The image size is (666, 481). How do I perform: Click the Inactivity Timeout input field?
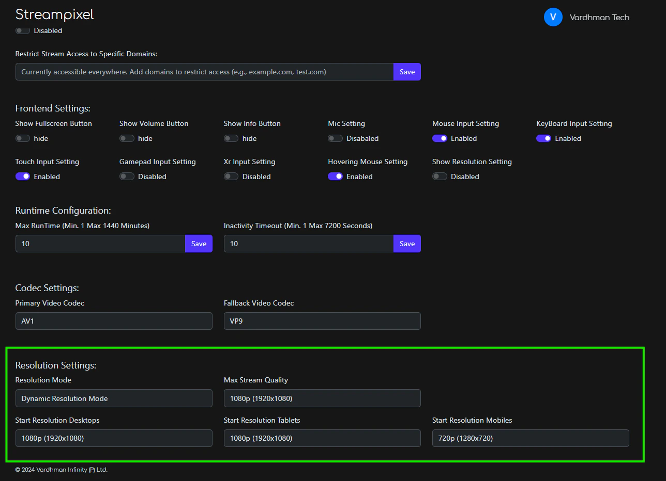[x=309, y=244]
